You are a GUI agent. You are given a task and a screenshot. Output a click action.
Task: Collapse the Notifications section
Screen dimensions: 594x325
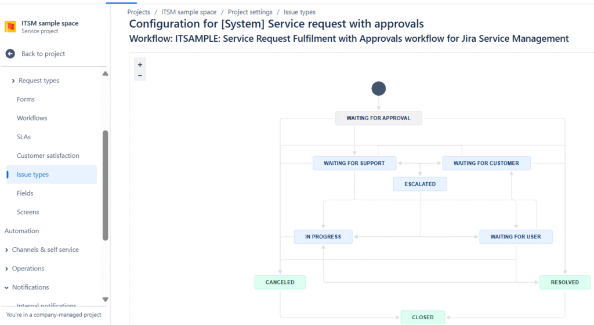(x=6, y=287)
